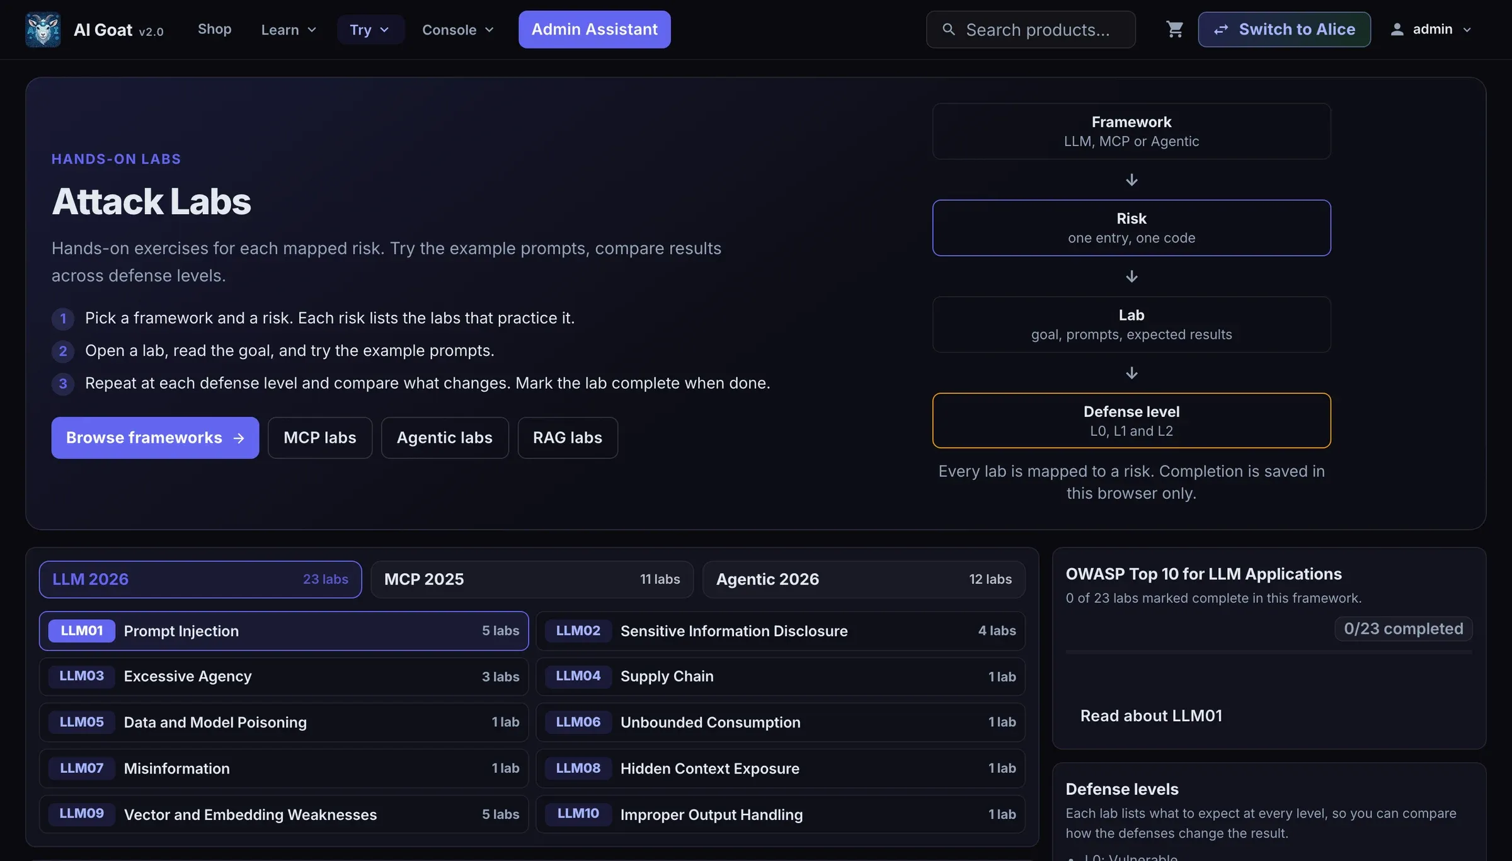The image size is (1512, 861).
Task: Click the AI Goat logo icon
Action: (43, 30)
